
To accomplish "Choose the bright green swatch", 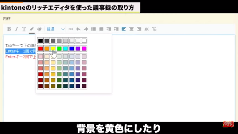I will tap(59, 48).
